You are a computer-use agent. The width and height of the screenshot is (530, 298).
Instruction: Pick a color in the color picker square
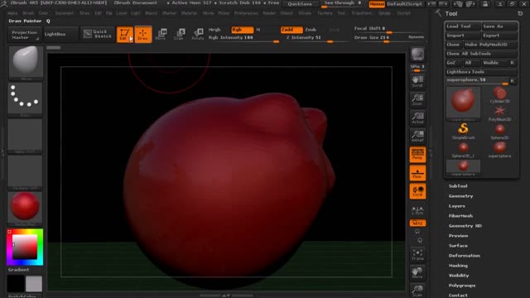coord(25,248)
